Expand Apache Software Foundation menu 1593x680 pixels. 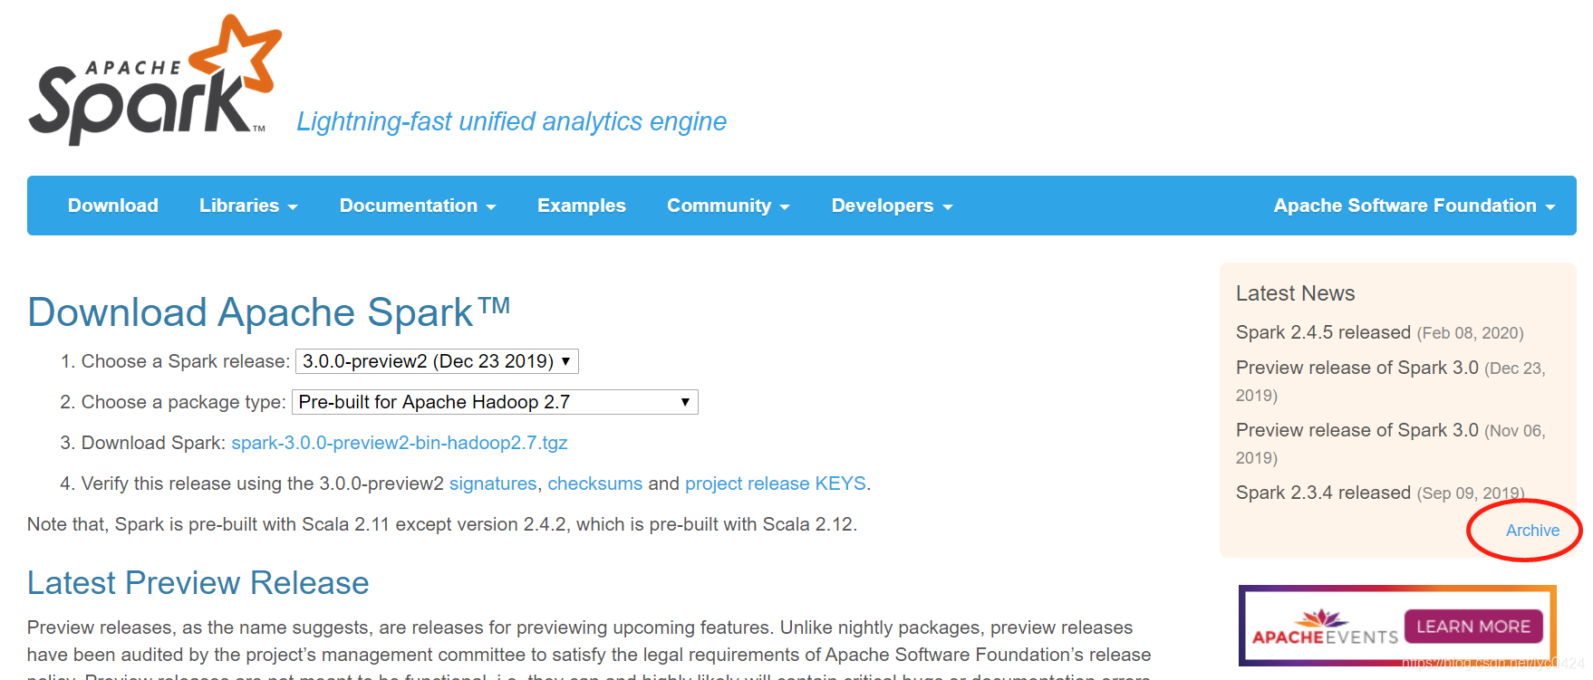(1414, 206)
